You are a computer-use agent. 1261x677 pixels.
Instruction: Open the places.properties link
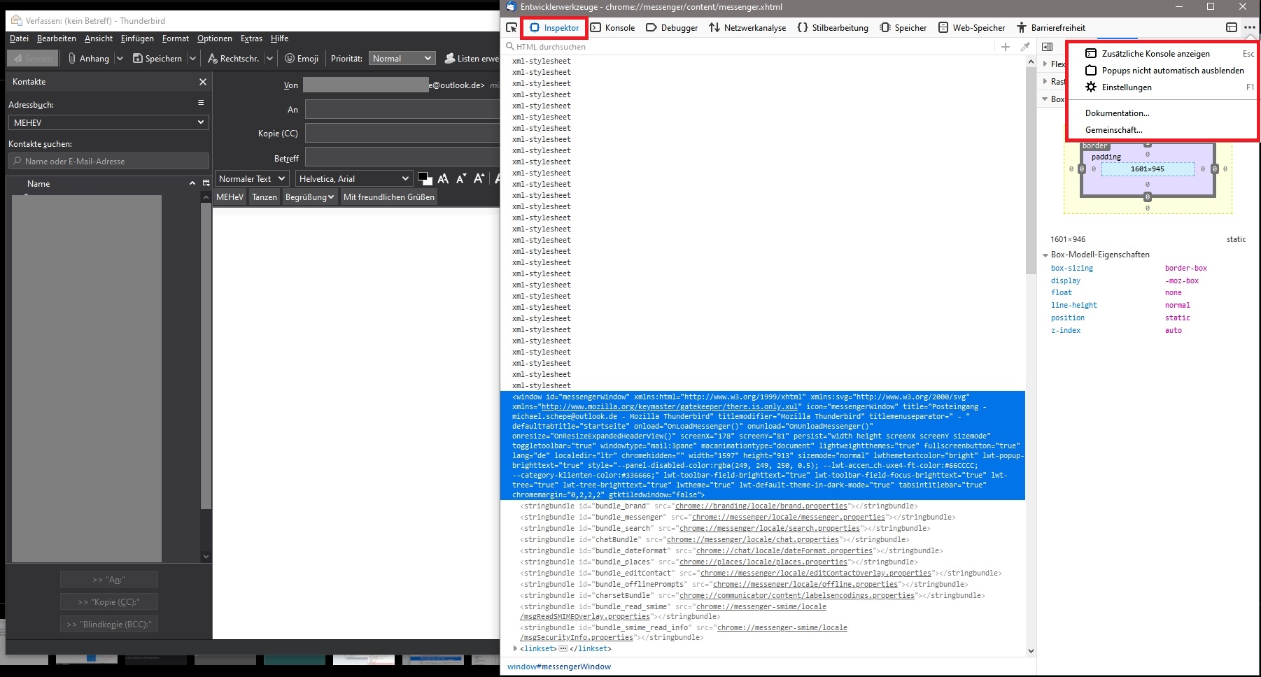pyautogui.click(x=763, y=562)
